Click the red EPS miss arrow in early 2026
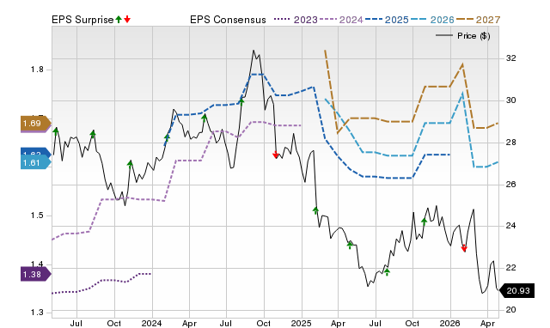550x328 pixels. [464, 248]
